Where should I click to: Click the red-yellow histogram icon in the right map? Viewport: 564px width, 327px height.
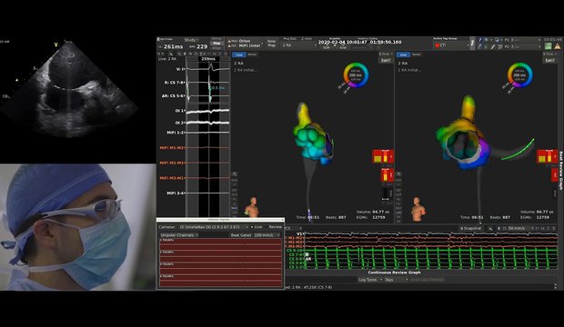[547, 156]
